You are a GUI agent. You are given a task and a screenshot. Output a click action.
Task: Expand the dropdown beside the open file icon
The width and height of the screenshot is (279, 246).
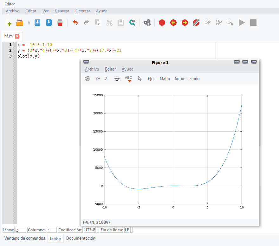point(29,23)
